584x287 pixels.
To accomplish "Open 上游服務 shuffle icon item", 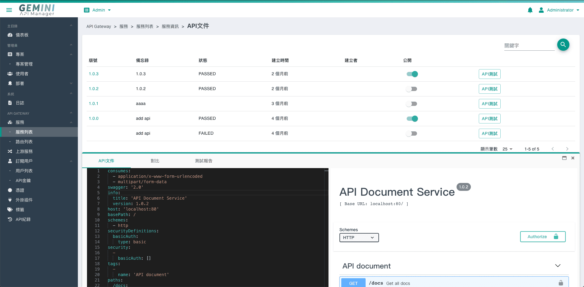I will tap(10, 151).
